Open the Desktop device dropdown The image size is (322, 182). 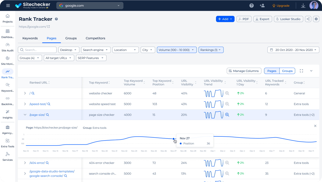pos(69,50)
